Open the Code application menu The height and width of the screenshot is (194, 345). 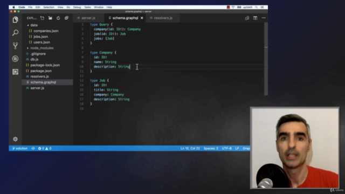[x=22, y=7]
